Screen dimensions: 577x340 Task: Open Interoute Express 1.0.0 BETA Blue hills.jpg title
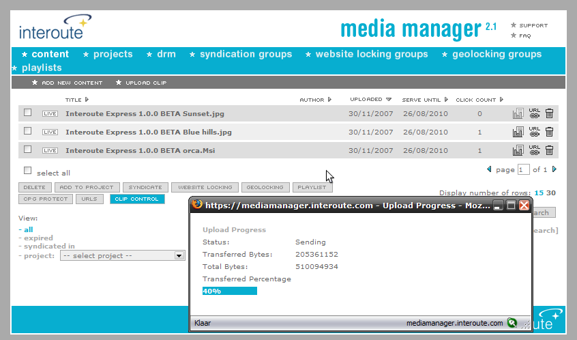point(149,132)
